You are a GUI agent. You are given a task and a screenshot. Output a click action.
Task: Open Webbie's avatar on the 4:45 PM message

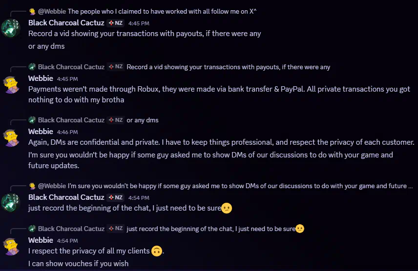(11, 85)
